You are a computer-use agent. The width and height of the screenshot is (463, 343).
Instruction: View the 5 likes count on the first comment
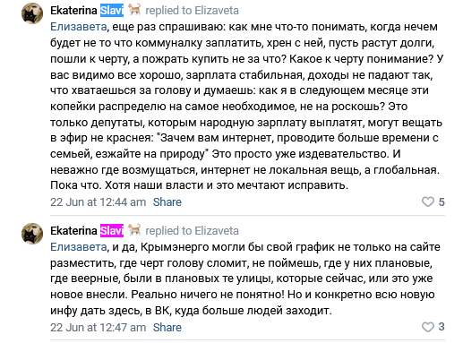point(442,202)
